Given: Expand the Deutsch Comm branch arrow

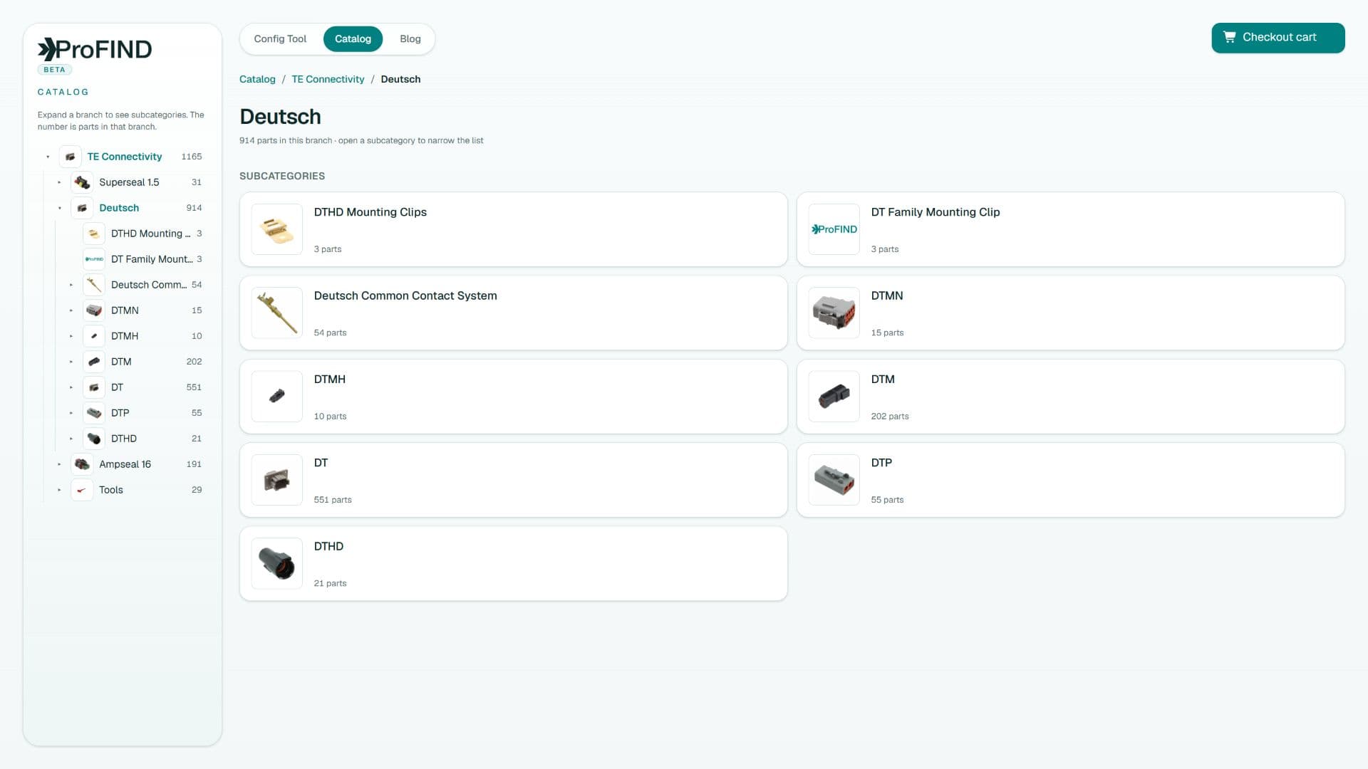Looking at the screenshot, I should [71, 285].
